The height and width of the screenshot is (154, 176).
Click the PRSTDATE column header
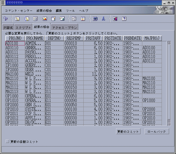[x=113, y=38]
